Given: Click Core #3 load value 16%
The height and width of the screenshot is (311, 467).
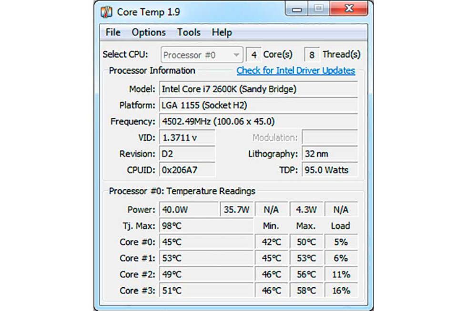Looking at the screenshot, I should pos(341,290).
